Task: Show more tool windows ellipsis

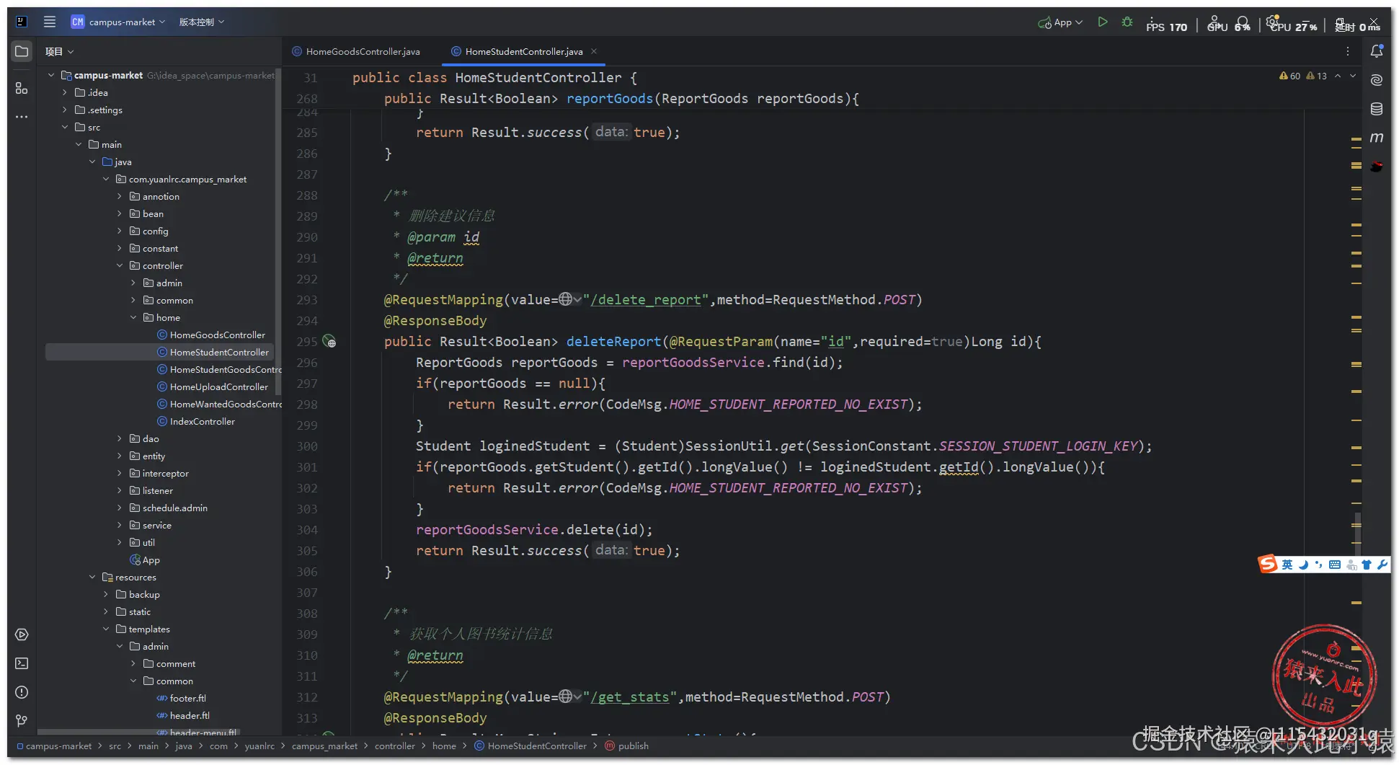Action: click(22, 116)
